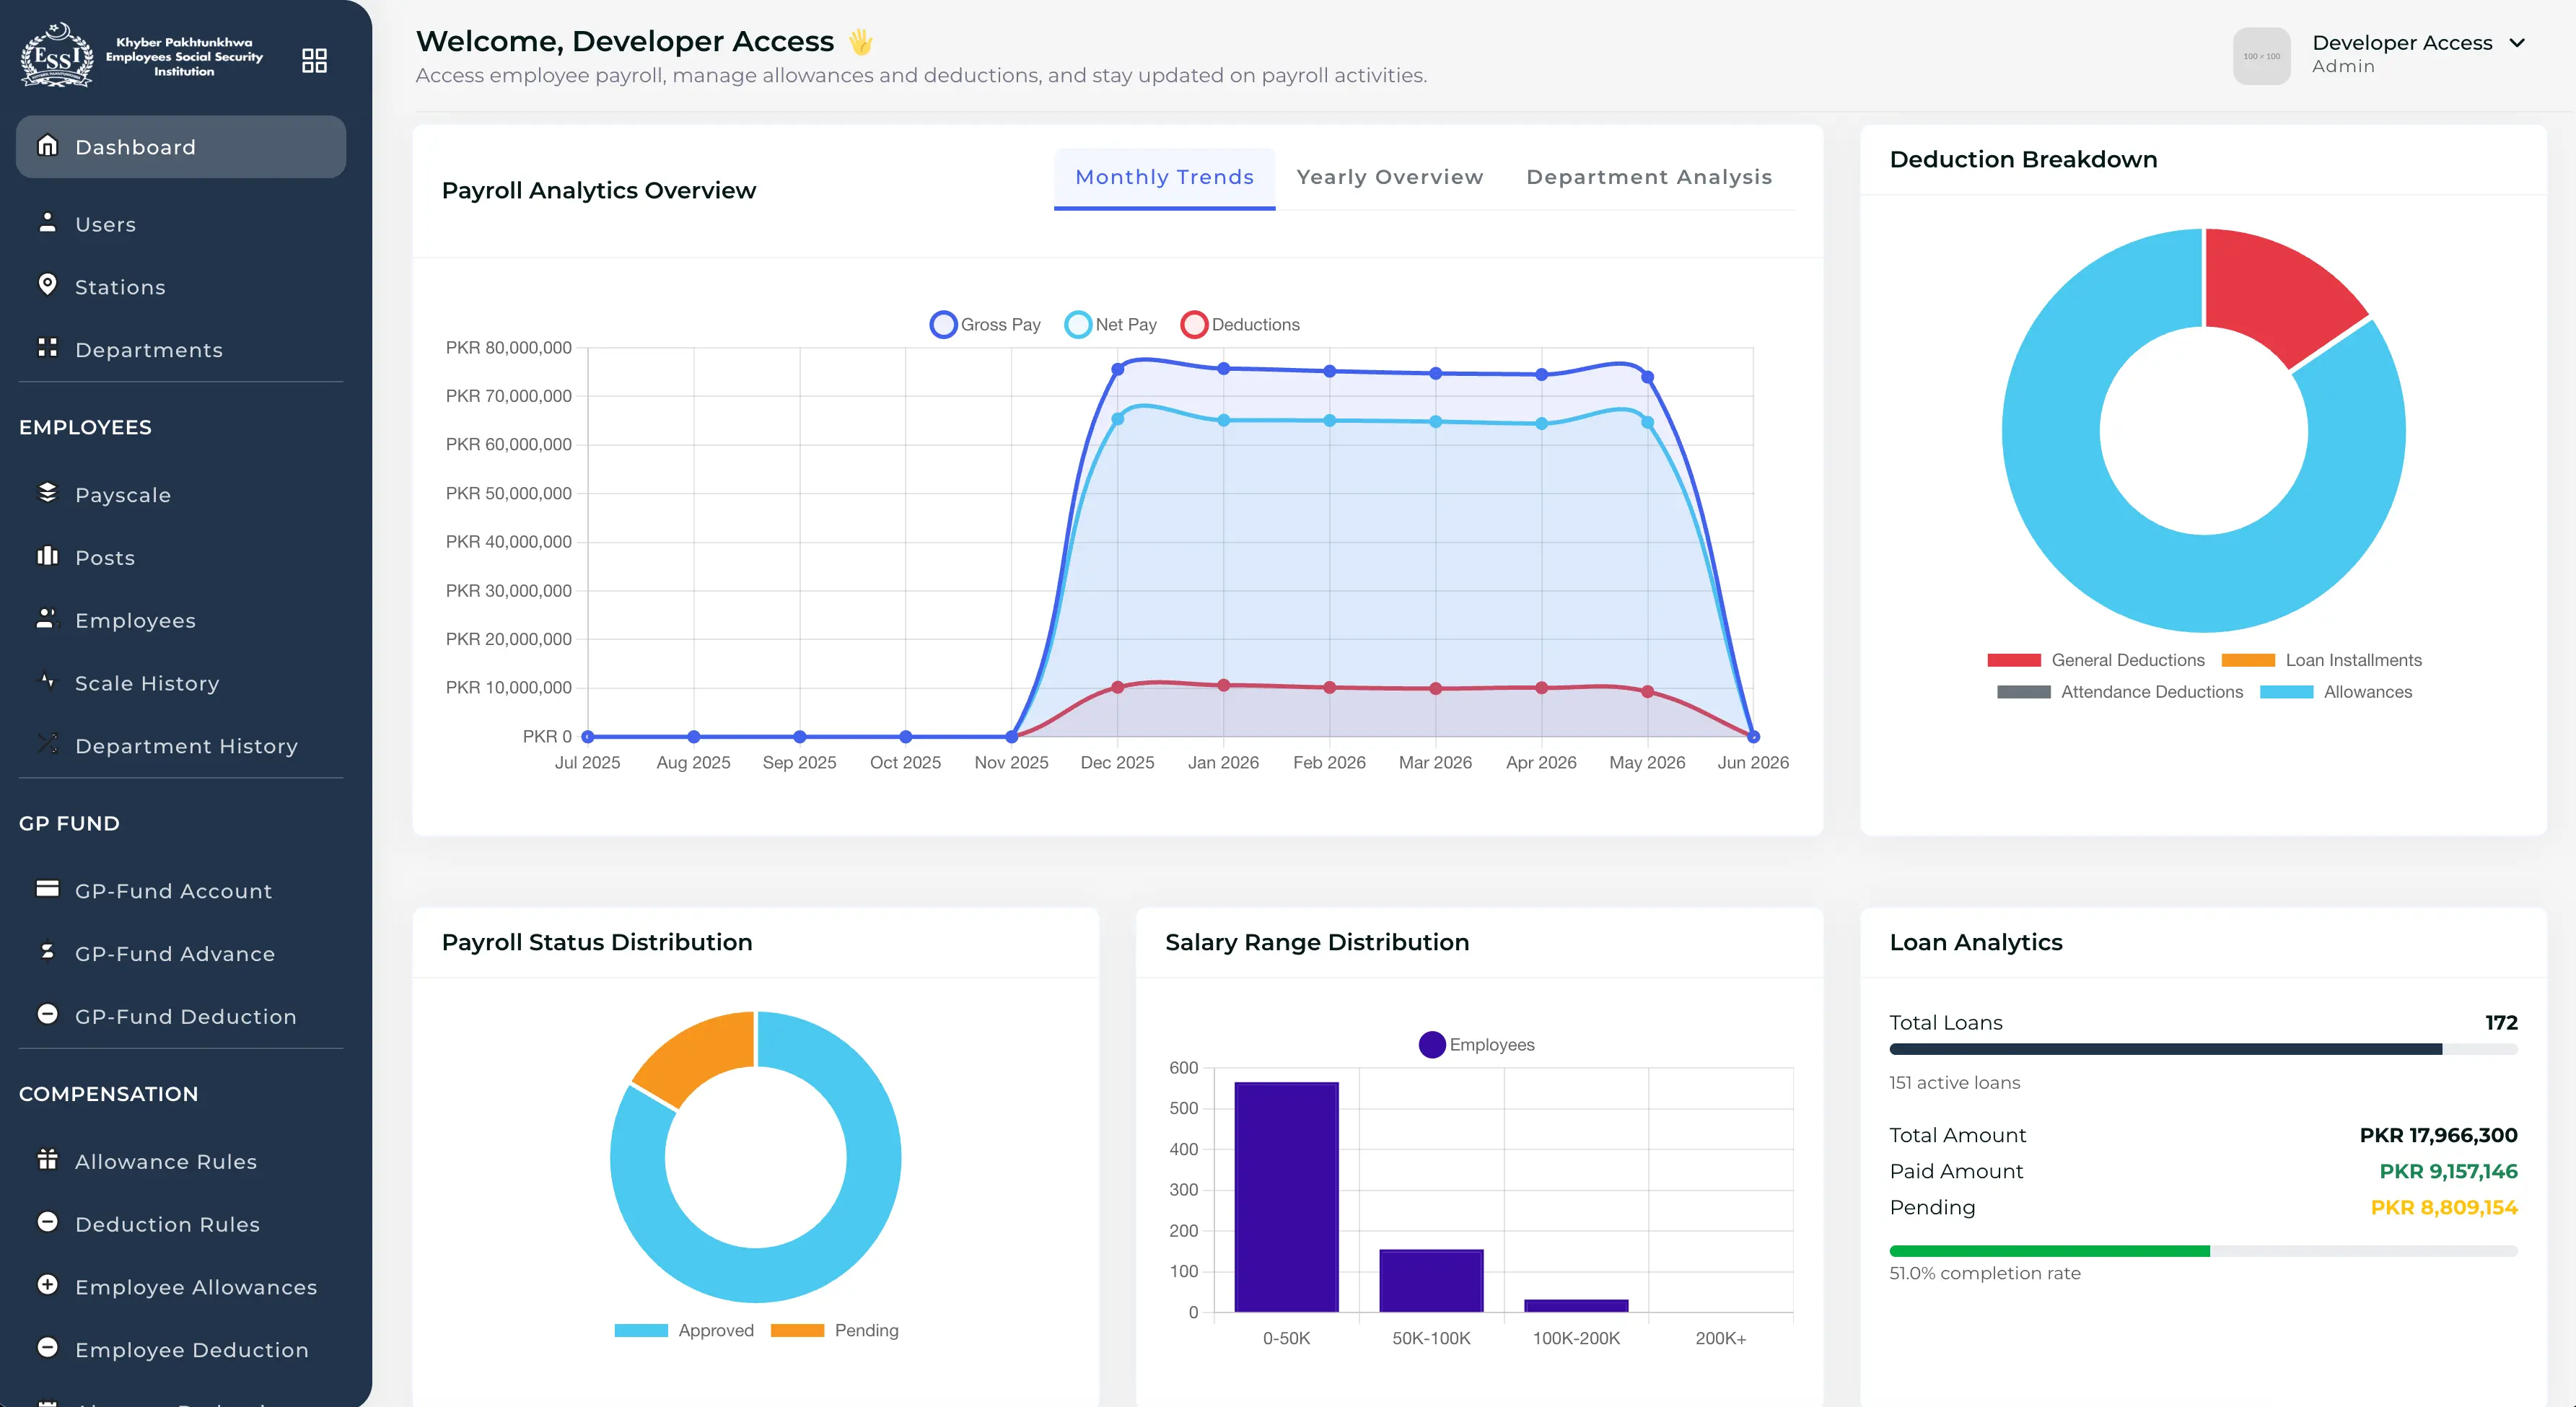Click the Posts bar icon
2576x1407 pixels.
(47, 556)
